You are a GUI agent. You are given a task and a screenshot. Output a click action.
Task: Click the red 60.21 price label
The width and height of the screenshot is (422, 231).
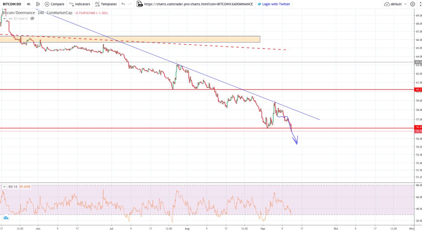[x=418, y=89]
